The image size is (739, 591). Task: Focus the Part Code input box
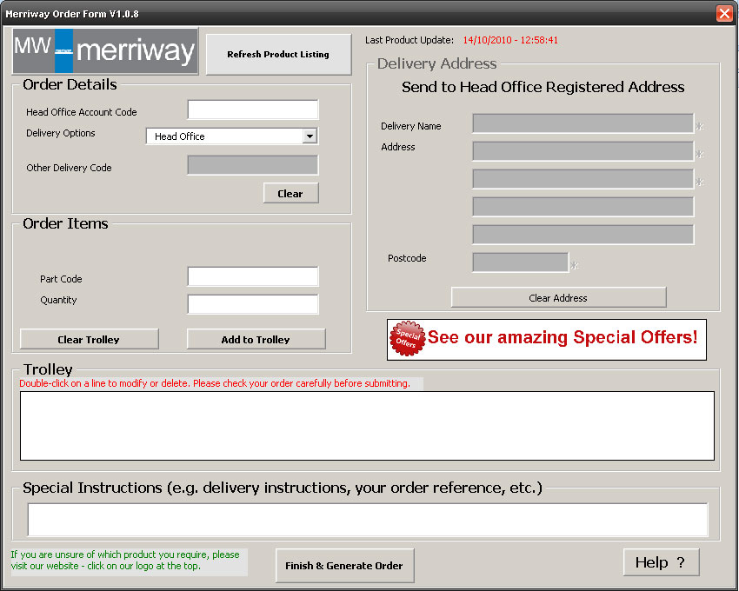point(253,276)
